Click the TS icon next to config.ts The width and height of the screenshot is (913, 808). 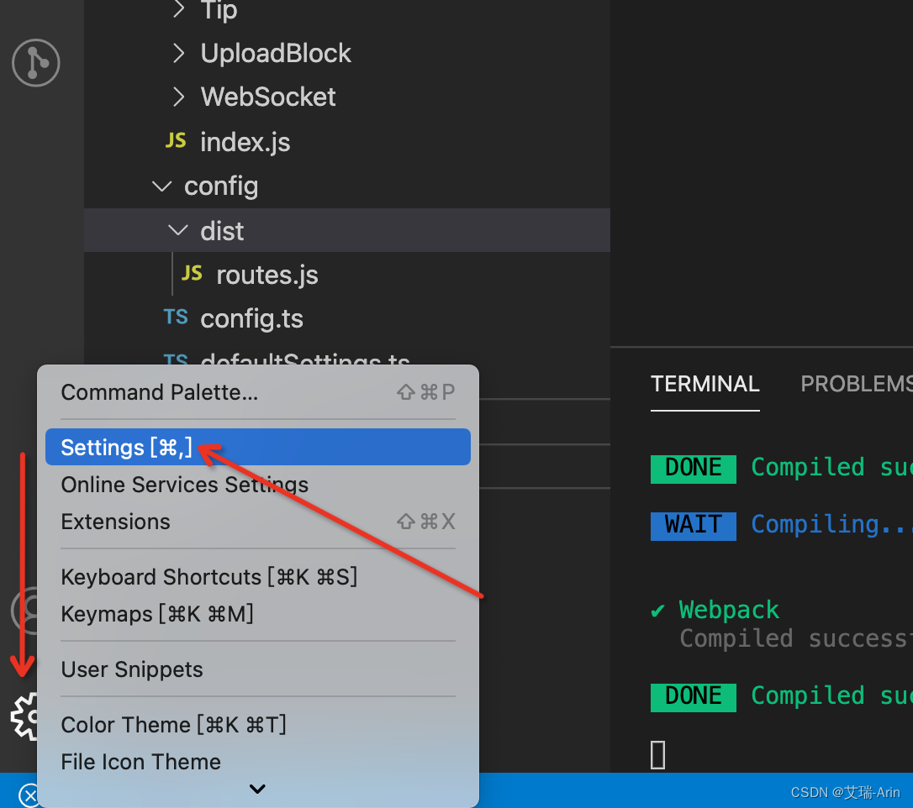176,317
